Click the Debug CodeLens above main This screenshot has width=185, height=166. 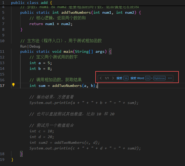35,46
